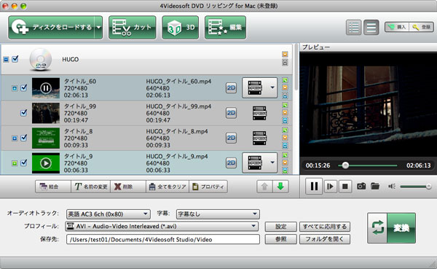This screenshot has height=269, width=437.
Task: Uncheck the タイトル_99 checkbox
Action: click(x=24, y=112)
